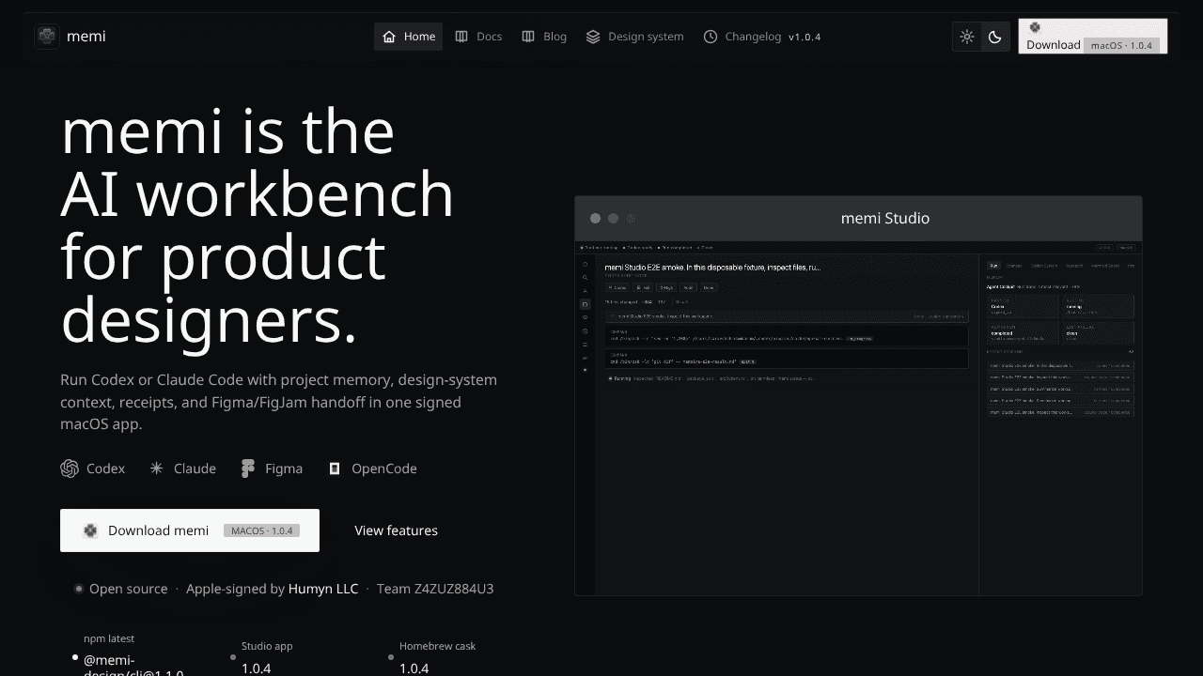Viewport: 1203px width, 676px height.
Task: Click the Codex logo icon
Action: click(x=70, y=469)
